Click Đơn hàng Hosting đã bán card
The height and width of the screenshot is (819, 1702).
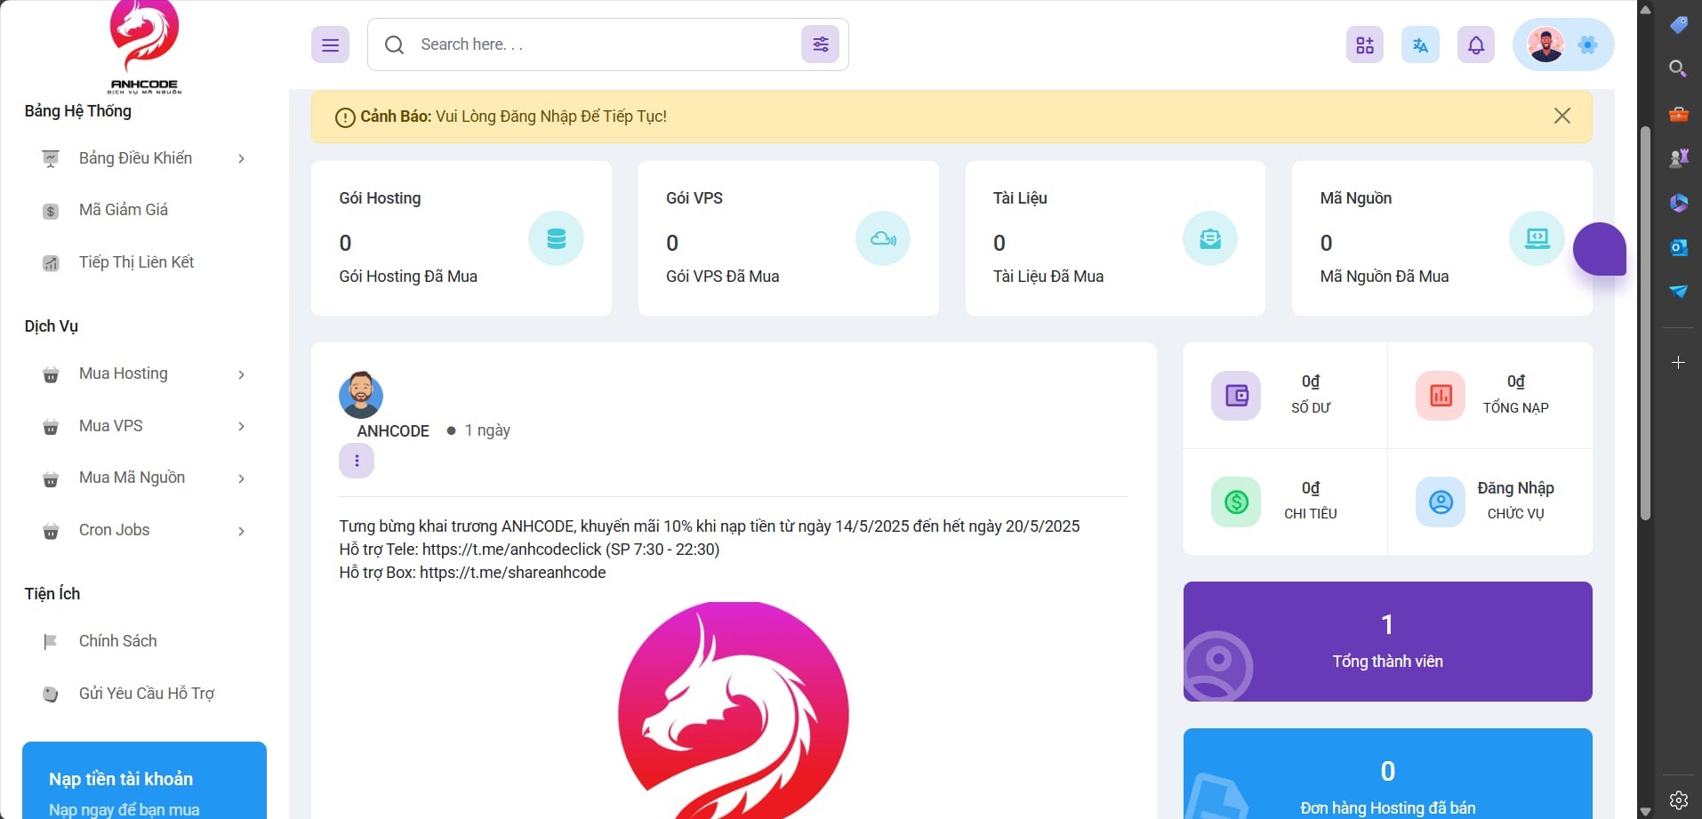[x=1387, y=774]
